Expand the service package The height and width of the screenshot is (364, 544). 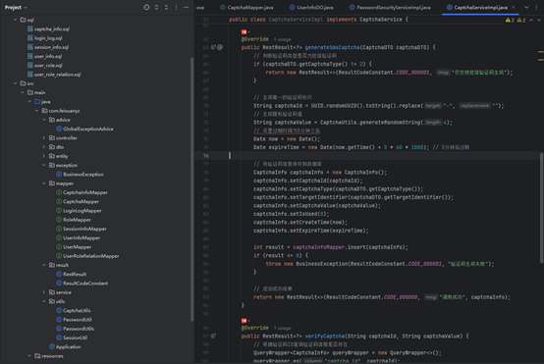[44, 292]
